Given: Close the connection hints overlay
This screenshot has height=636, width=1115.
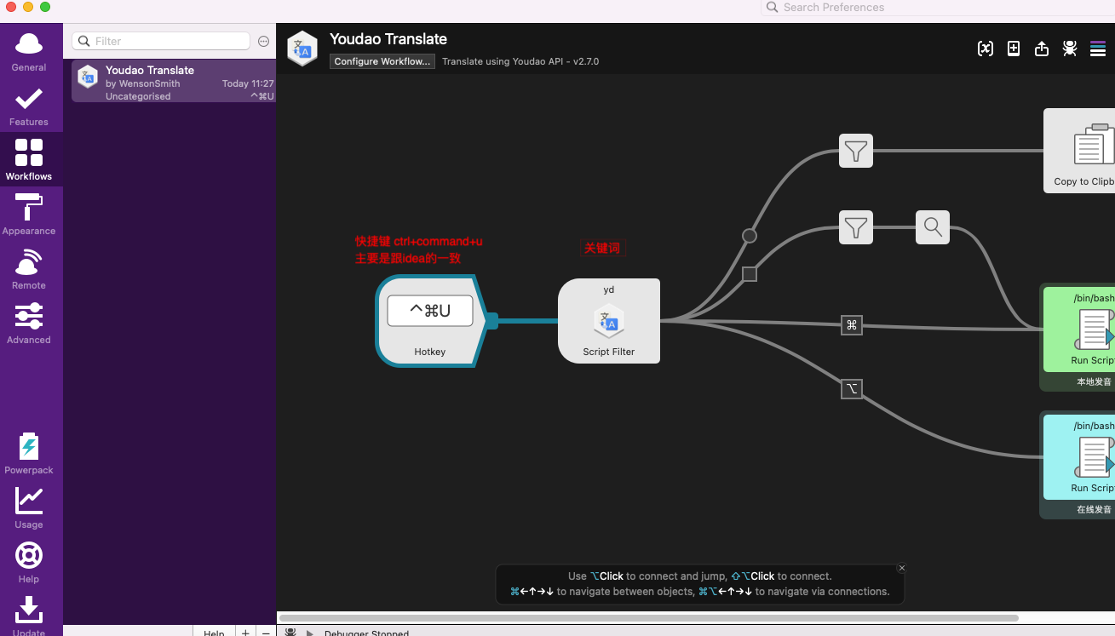Looking at the screenshot, I should (x=902, y=568).
